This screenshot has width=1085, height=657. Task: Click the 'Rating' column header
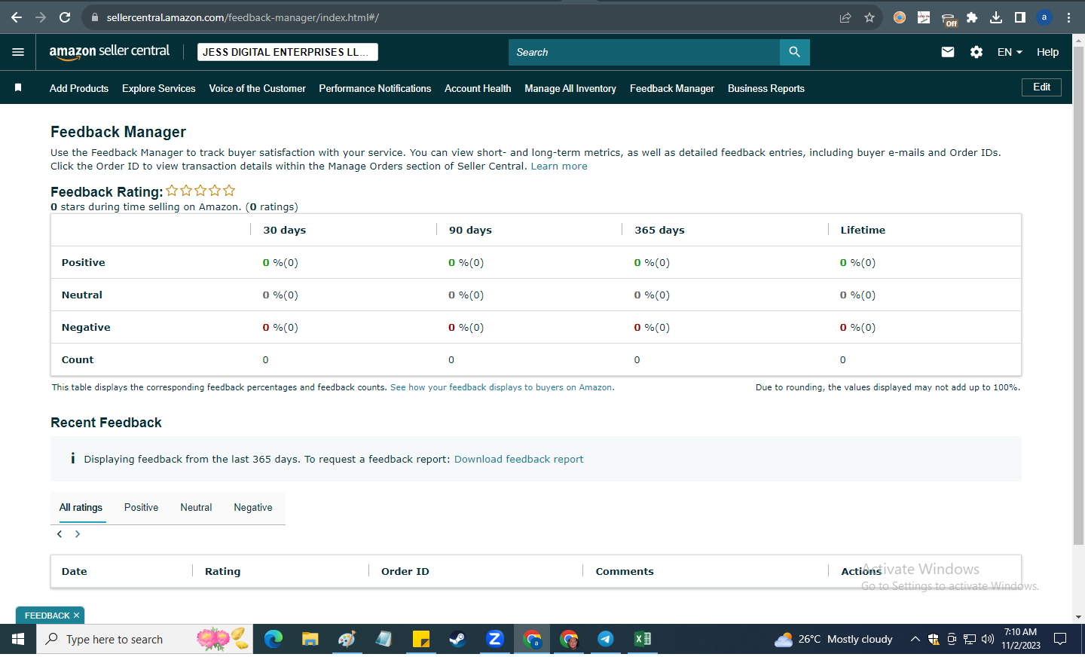(x=223, y=572)
